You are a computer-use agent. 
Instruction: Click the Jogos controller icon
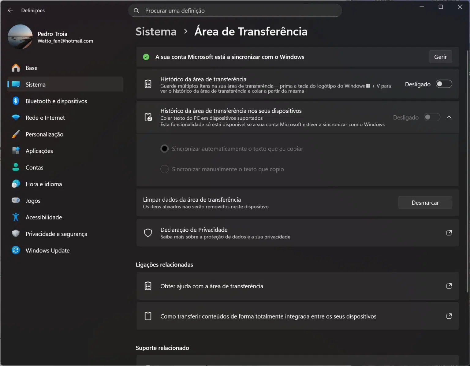pos(16,200)
